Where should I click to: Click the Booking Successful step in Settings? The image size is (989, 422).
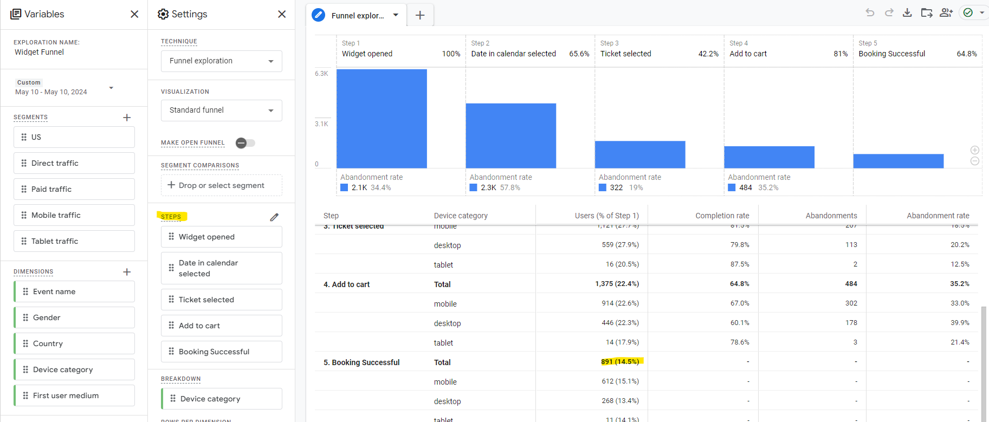tap(222, 352)
